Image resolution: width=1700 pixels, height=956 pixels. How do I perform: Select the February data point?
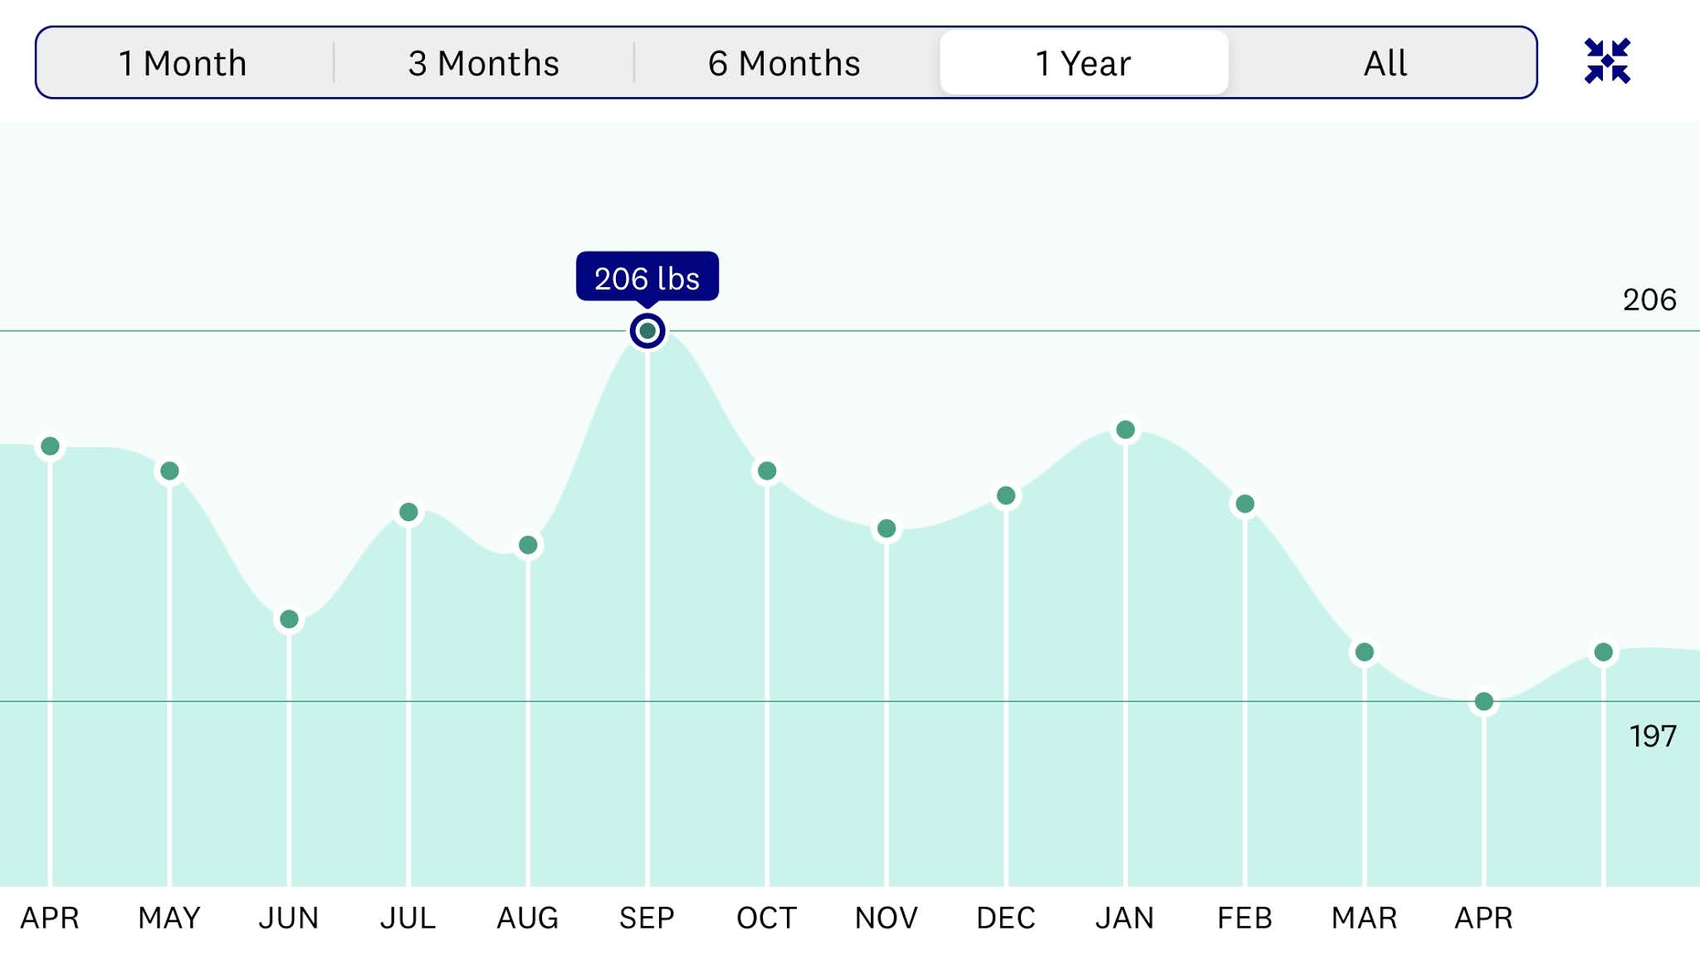coord(1245,504)
